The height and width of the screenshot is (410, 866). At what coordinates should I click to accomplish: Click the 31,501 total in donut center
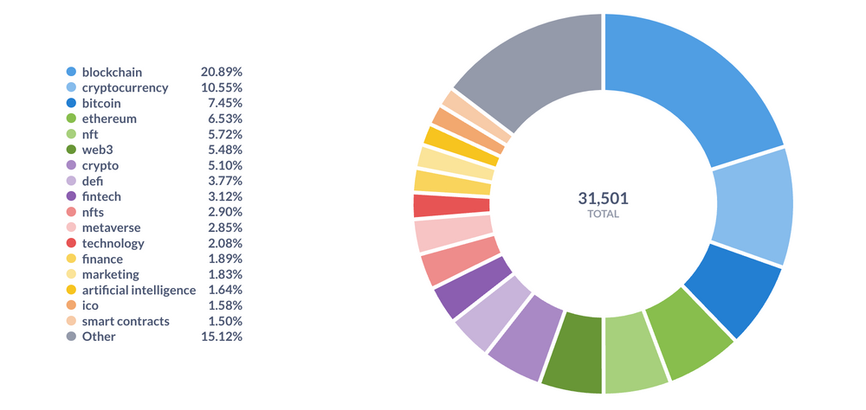click(x=602, y=197)
